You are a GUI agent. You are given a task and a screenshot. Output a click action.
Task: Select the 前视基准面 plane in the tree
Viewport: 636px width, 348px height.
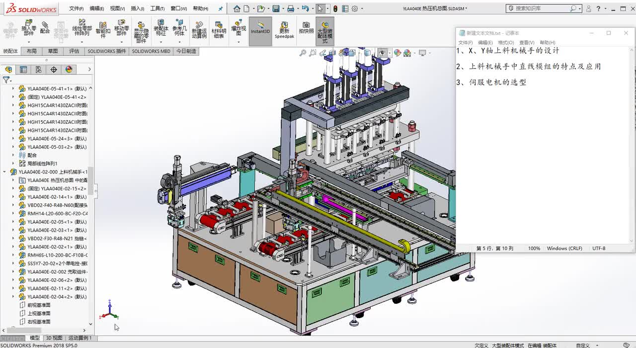coord(39,305)
